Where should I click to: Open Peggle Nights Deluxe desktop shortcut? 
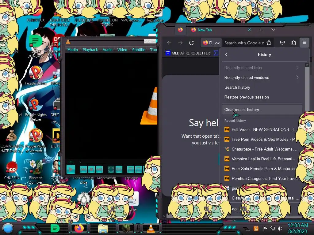[36, 110]
